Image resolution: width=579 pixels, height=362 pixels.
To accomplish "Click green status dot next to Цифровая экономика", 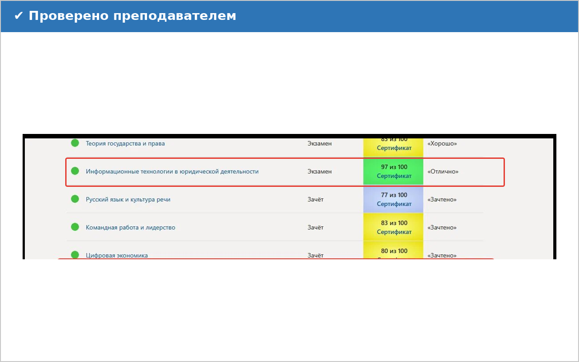I will (x=75, y=255).
